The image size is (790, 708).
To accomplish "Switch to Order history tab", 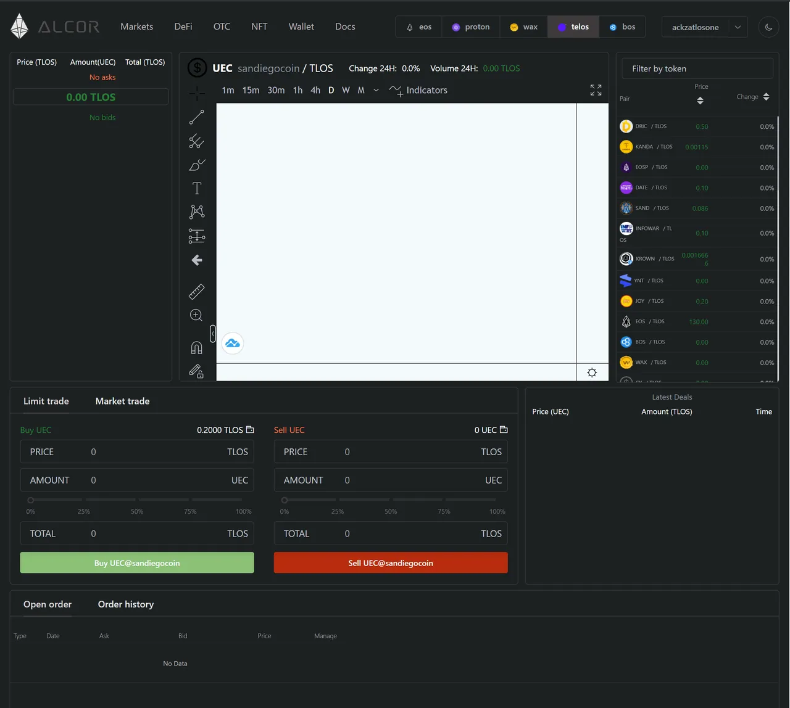I will [126, 604].
